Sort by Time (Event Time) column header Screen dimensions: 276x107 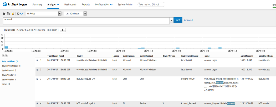pyautogui.click(x=56, y=56)
